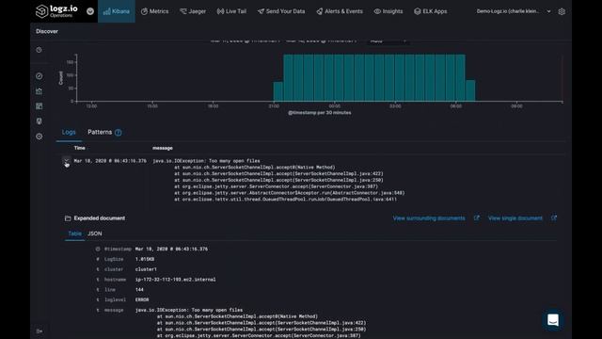Click the cluster field name

pos(114,269)
